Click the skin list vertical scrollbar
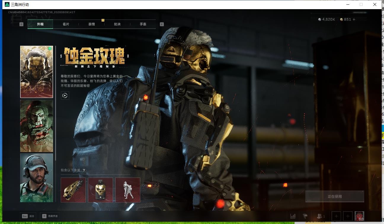This screenshot has width=384, height=224. coord(55,103)
